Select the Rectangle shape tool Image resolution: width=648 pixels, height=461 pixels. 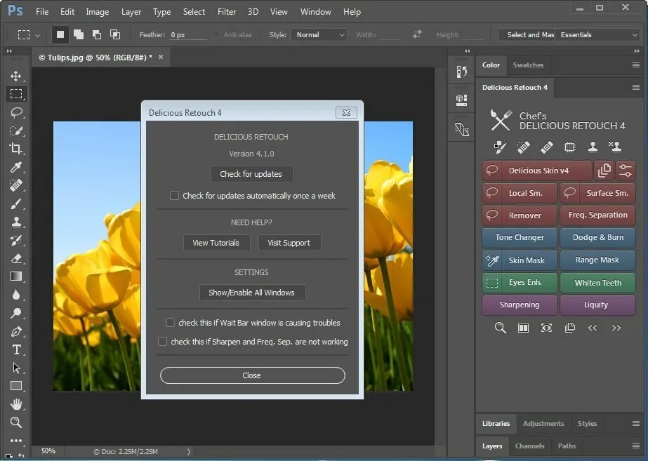[x=16, y=386]
